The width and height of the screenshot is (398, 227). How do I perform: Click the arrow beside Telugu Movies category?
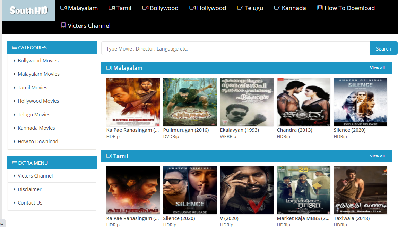(x=15, y=115)
